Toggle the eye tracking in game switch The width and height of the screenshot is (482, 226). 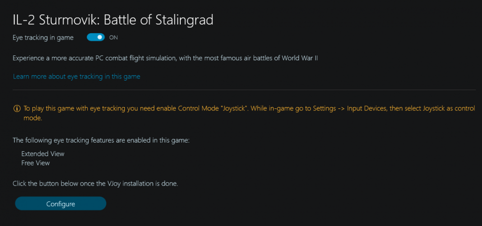tap(96, 37)
